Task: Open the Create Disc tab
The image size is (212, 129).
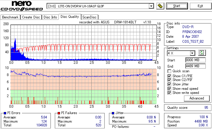Action: tap(31, 17)
